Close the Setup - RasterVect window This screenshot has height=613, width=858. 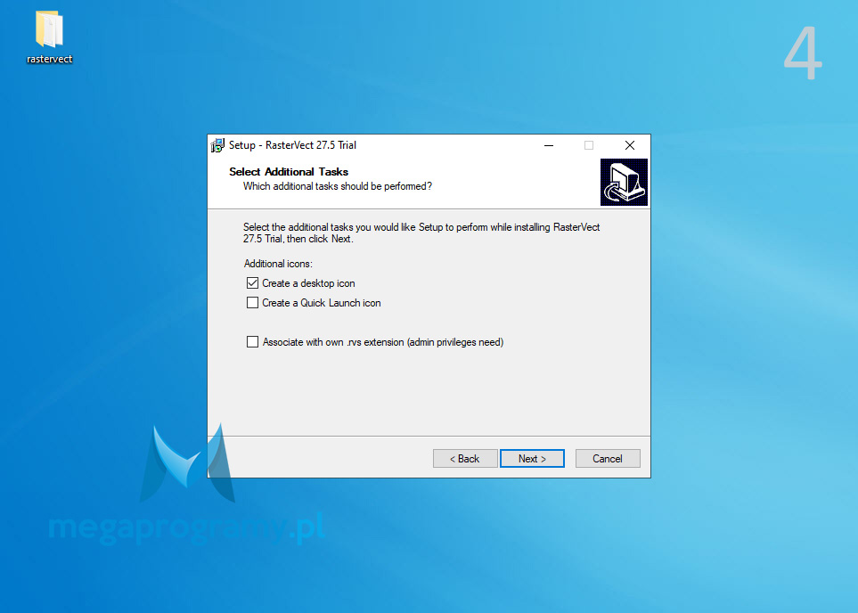(x=630, y=145)
